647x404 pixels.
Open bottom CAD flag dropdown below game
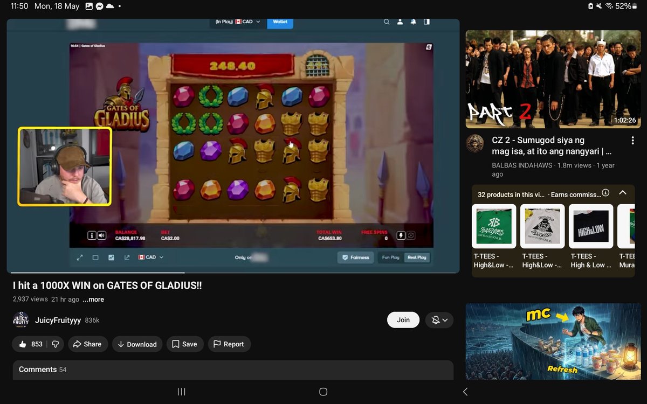151,257
